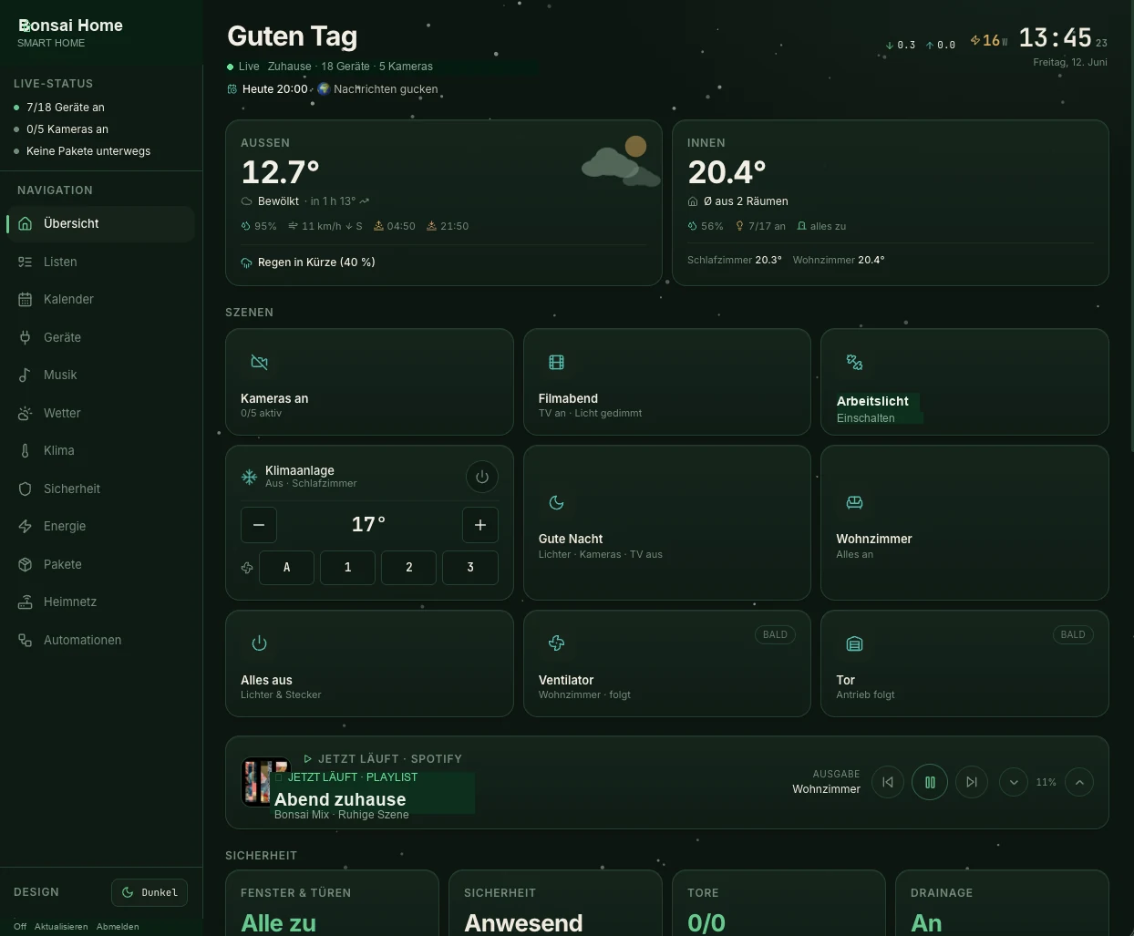Click the film strip icon in Filmabend

click(x=556, y=362)
